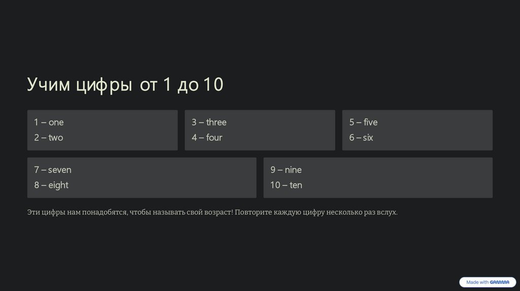Screen dimensions: 520x291
Task: Click the '6 – six' text
Action: coord(361,137)
